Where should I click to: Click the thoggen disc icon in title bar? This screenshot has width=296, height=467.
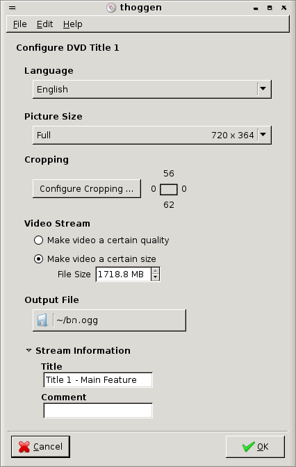pyautogui.click(x=111, y=8)
